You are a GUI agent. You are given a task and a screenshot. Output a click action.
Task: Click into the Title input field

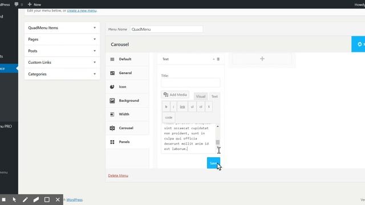point(190,83)
